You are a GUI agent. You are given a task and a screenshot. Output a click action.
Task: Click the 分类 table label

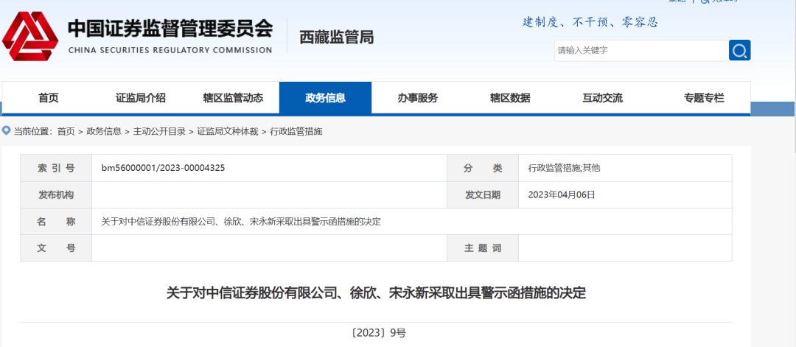click(x=482, y=168)
